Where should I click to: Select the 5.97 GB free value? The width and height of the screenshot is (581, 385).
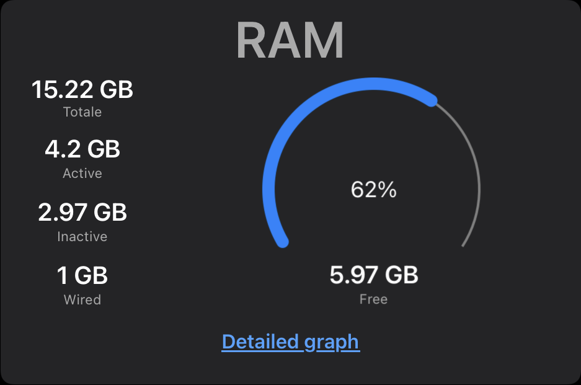pyautogui.click(x=374, y=275)
